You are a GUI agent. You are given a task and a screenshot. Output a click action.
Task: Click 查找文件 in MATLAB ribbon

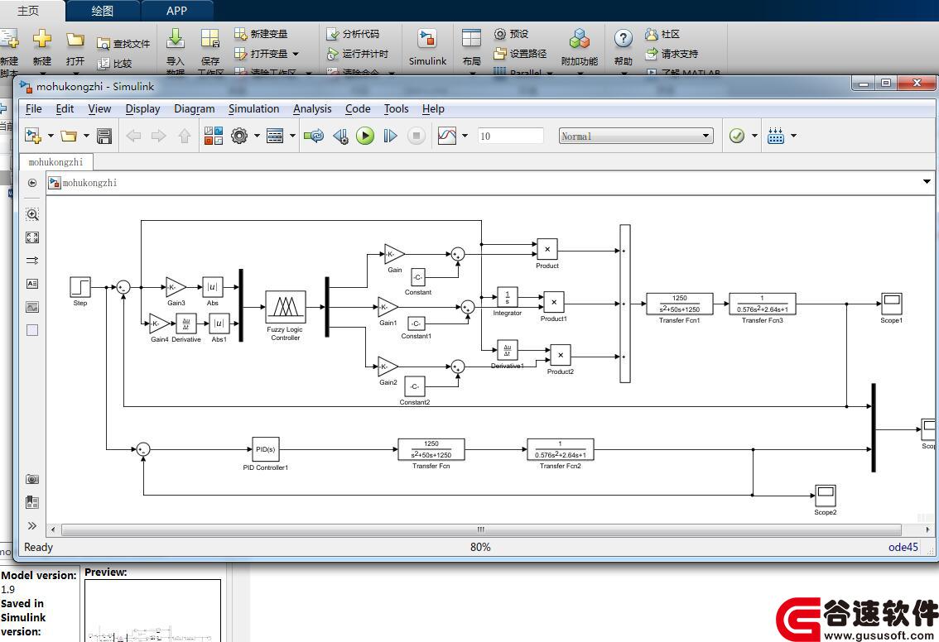[x=123, y=44]
